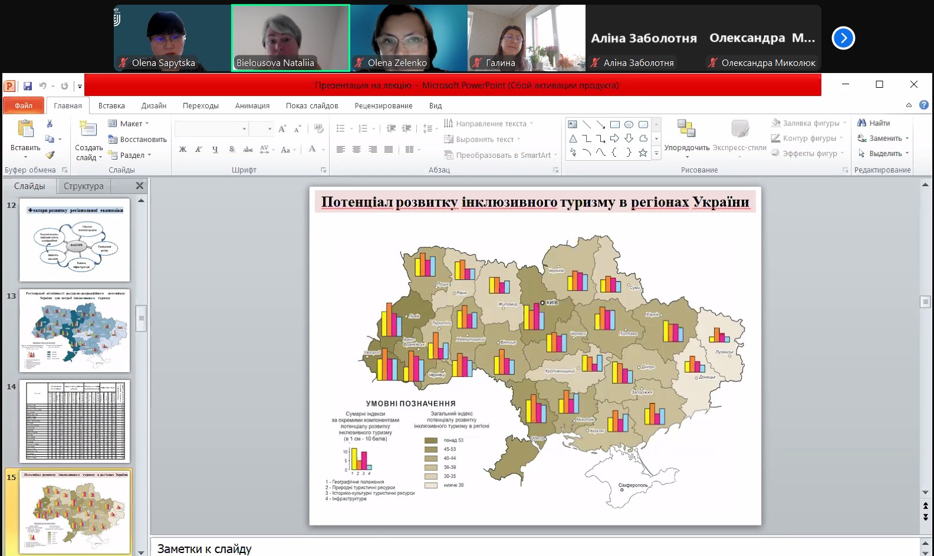934x556 pixels.
Task: Toggle italic (К) formatting
Action: (x=199, y=150)
